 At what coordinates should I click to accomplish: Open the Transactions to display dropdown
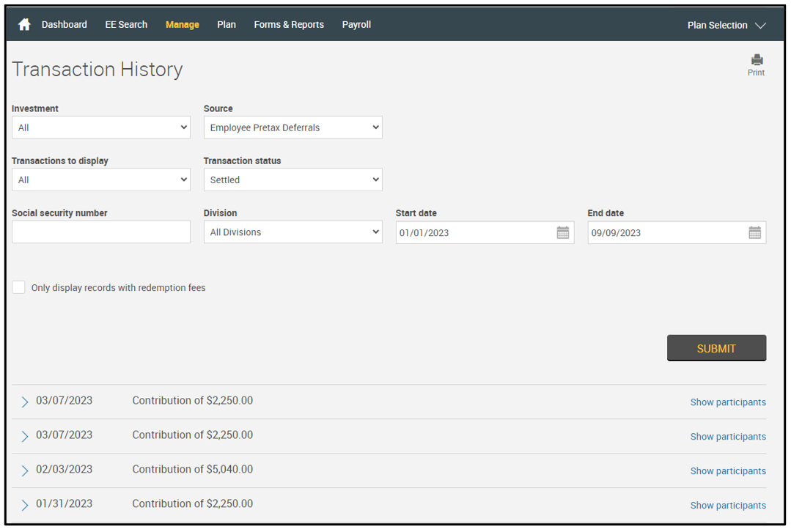pos(101,180)
